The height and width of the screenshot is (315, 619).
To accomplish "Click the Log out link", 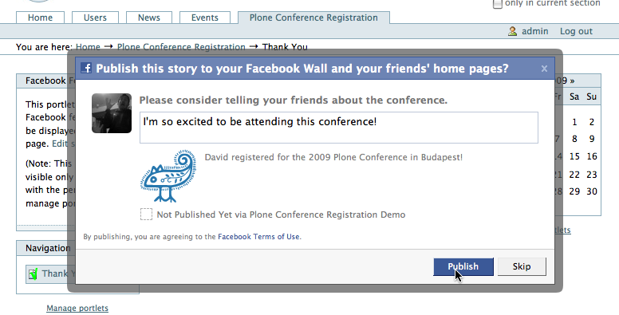I will pos(576,32).
